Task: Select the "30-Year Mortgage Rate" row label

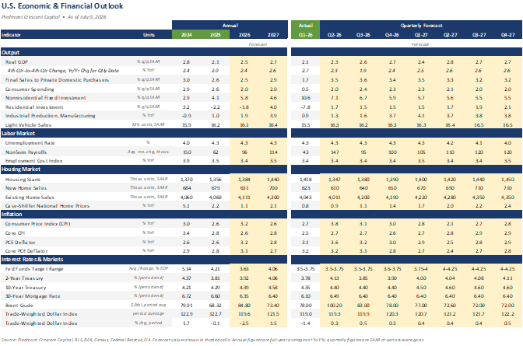Action: click(x=33, y=296)
